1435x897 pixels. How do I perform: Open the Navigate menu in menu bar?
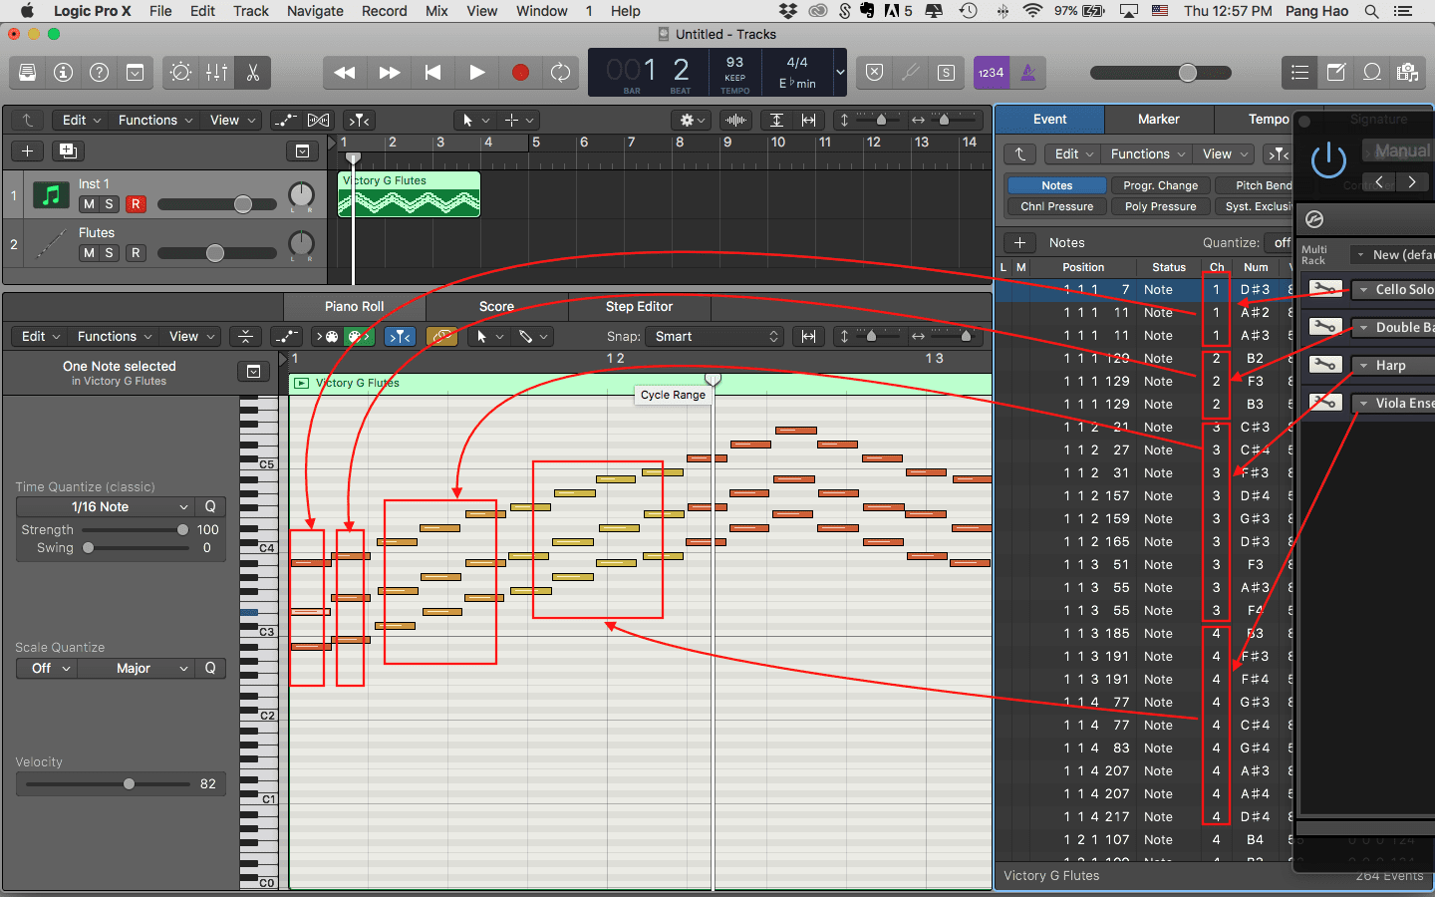pos(315,11)
